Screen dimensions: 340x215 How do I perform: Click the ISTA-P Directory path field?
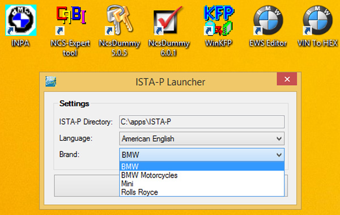[202, 121]
